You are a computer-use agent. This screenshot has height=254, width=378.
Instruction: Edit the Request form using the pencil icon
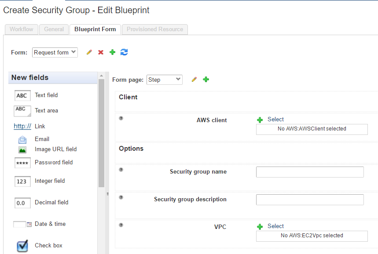[x=89, y=52]
